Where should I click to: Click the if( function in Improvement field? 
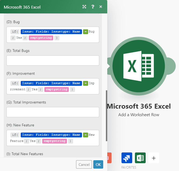(15, 83)
